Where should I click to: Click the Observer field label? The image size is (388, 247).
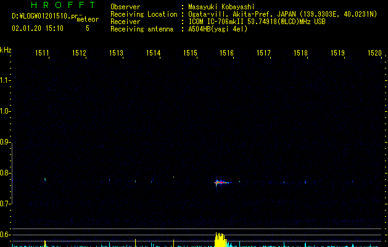pyautogui.click(x=125, y=7)
